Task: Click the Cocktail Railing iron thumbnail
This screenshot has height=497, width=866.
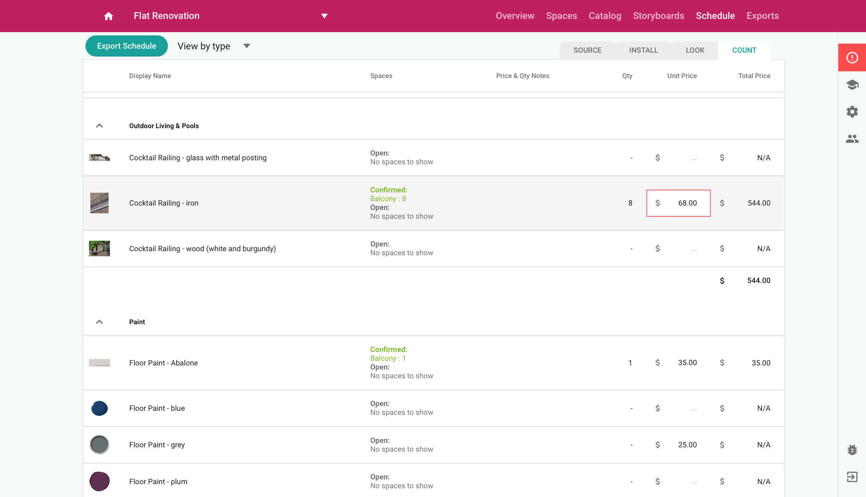Action: [x=99, y=203]
